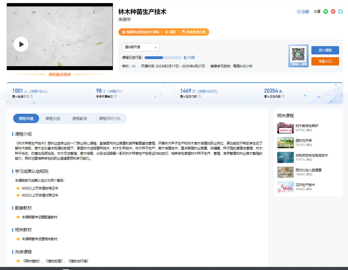Open the 第6期开课 session dropdown
348x270 pixels.
pos(141,47)
